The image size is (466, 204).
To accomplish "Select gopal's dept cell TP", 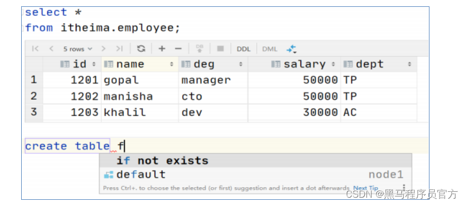I will [x=379, y=80].
